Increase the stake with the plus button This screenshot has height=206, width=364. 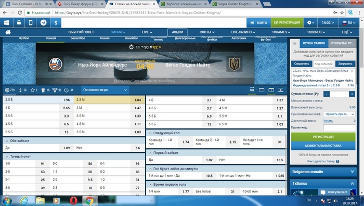(x=352, y=94)
